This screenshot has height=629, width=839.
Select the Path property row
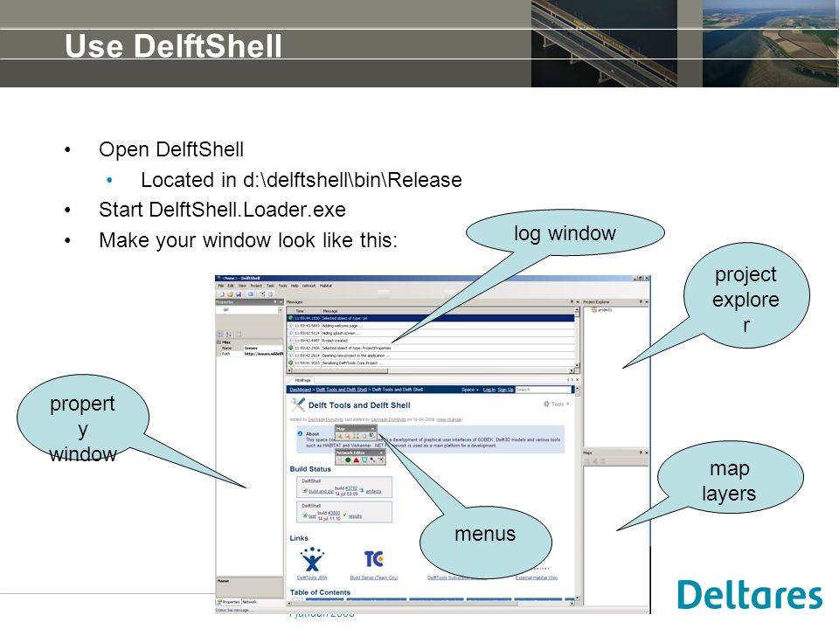coord(249,354)
